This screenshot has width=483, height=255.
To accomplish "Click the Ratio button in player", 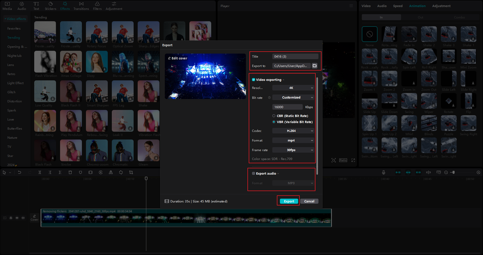I will pyautogui.click(x=343, y=160).
